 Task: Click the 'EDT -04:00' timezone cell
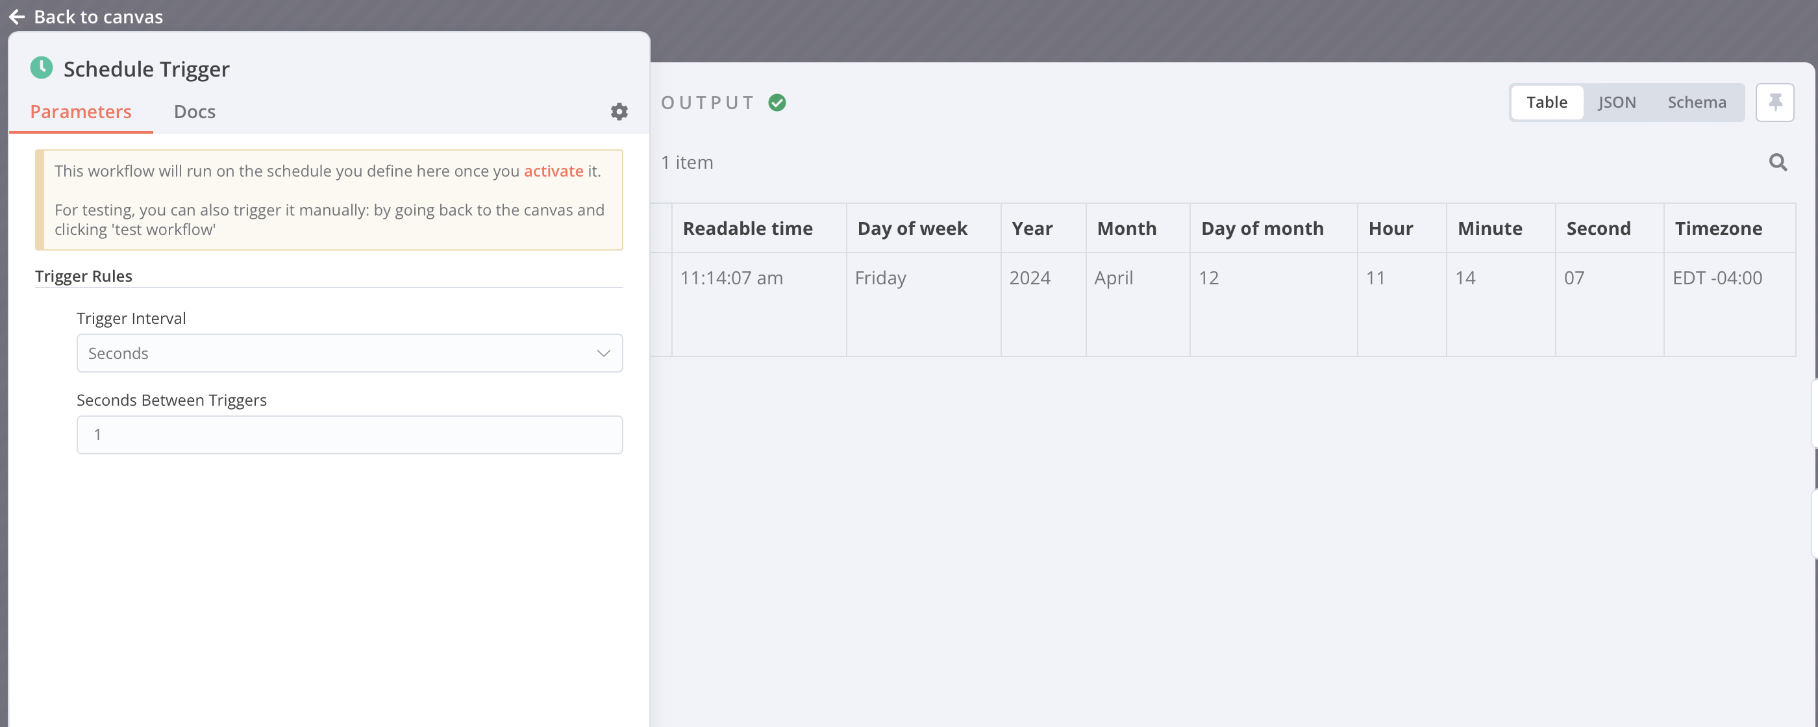tap(1729, 304)
